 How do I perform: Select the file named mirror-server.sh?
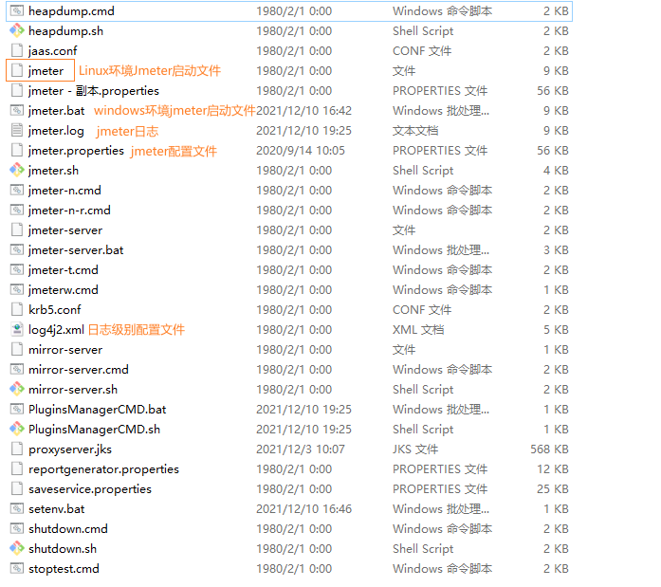(x=73, y=390)
